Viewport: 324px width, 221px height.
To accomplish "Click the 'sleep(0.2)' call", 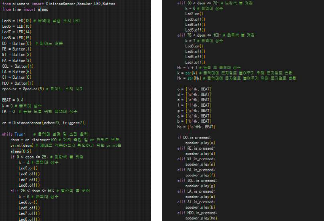I will click(18, 152).
